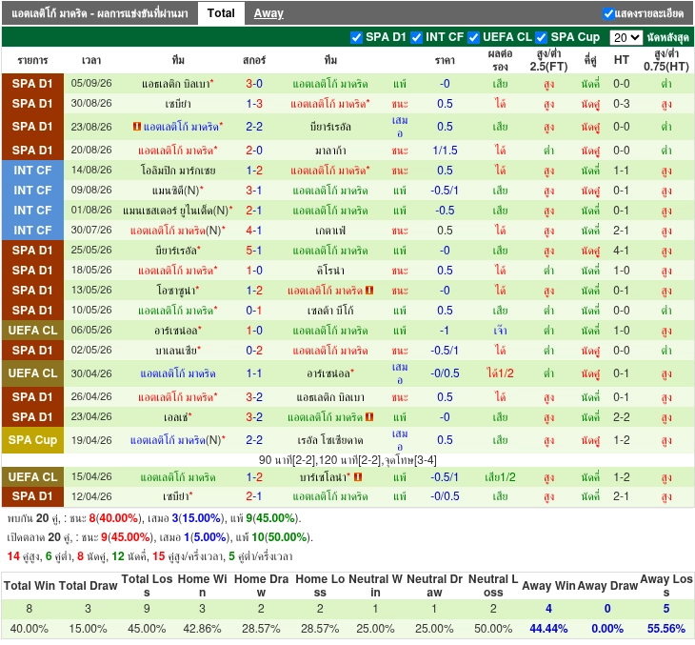
Task: Click the red card icon in the 13/05/26 Osasuna row
Action: 369,291
